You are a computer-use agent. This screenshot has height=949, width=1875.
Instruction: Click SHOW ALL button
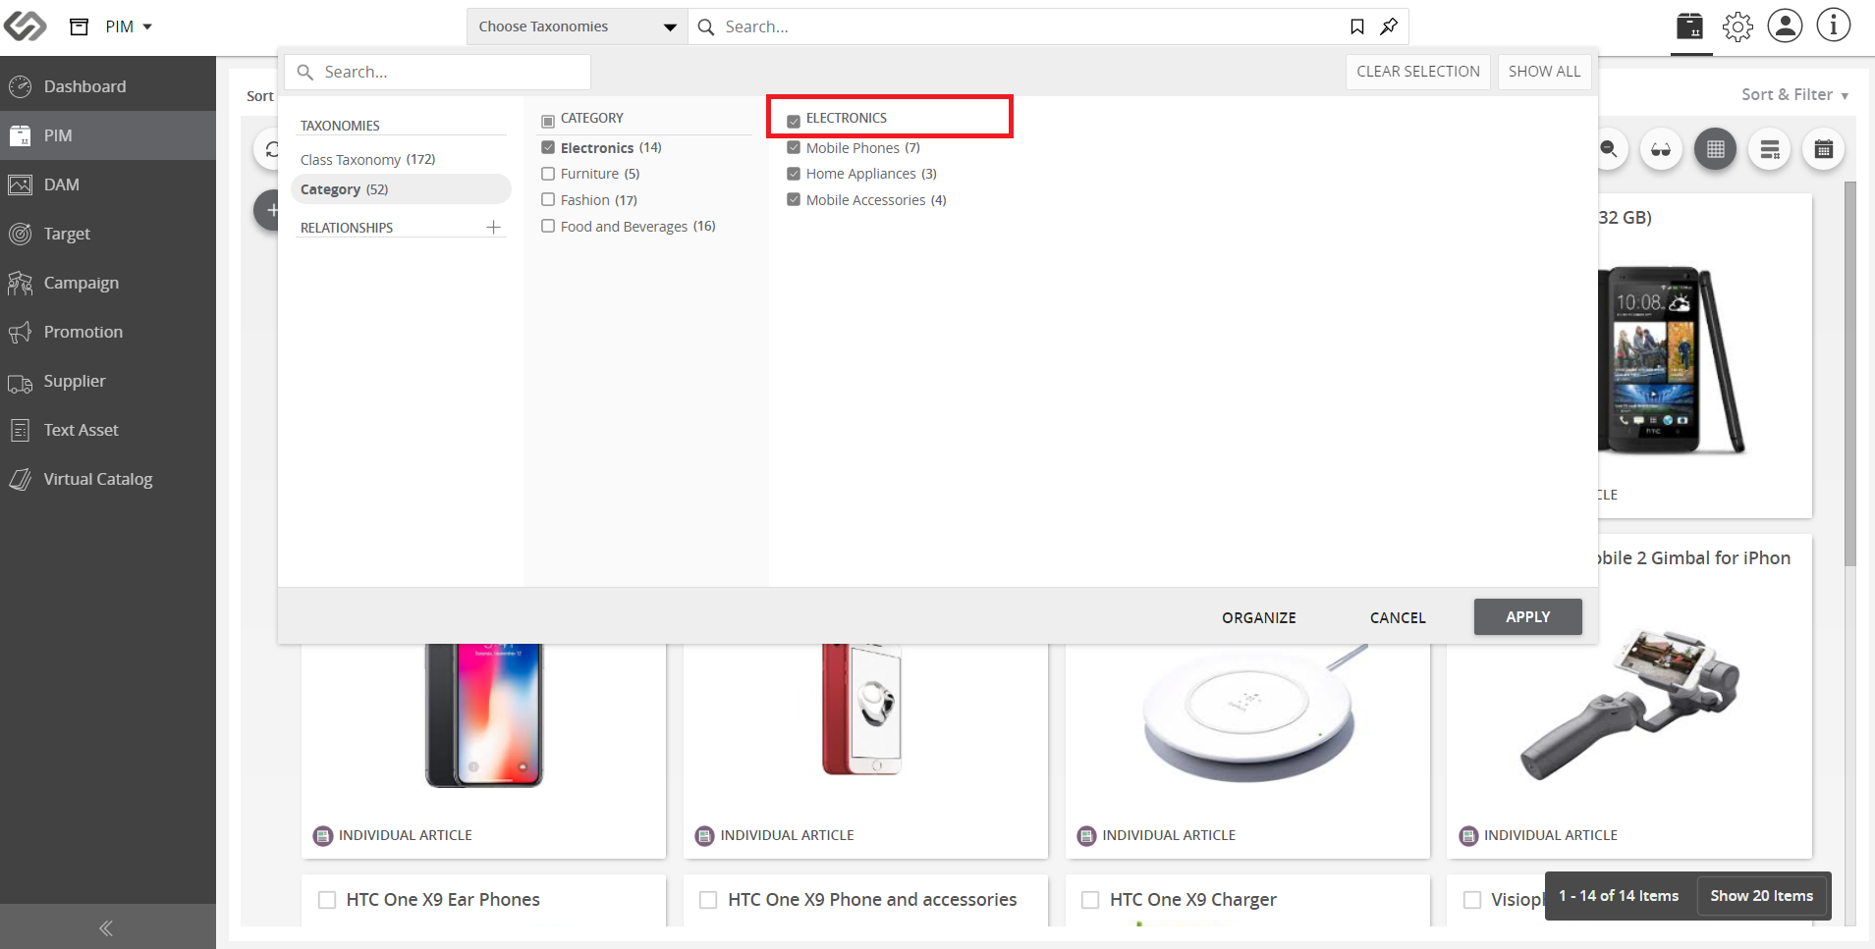point(1544,72)
